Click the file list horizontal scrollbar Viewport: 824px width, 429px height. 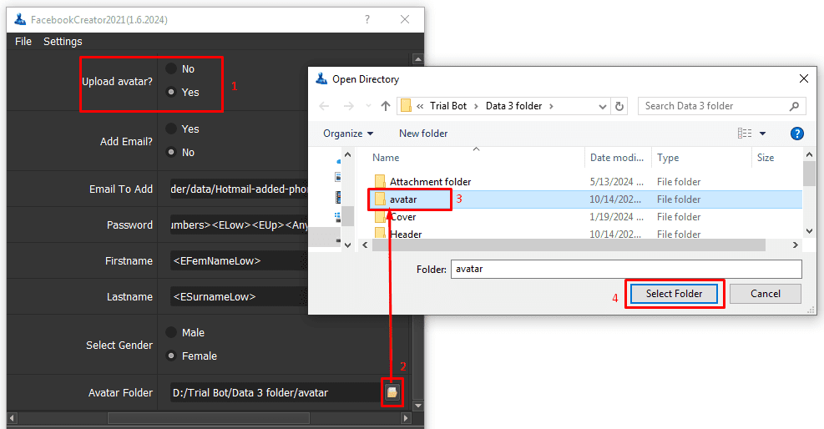[x=569, y=245]
